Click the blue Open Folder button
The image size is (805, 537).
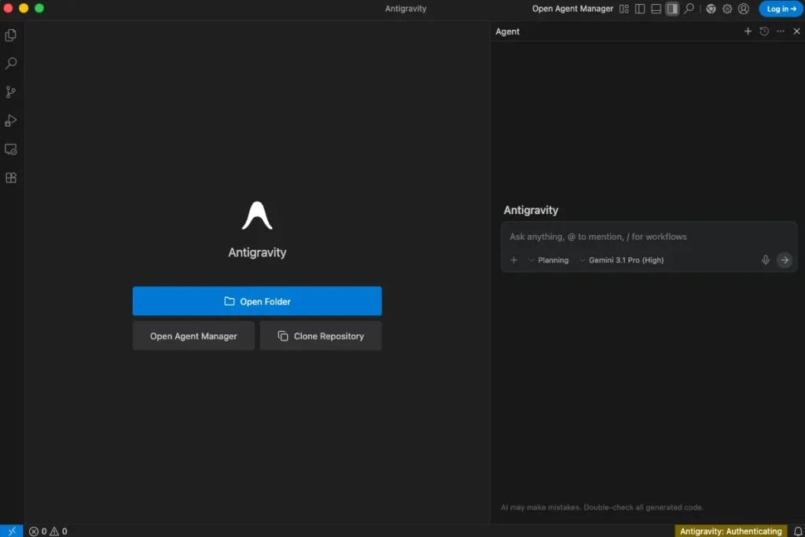257,301
